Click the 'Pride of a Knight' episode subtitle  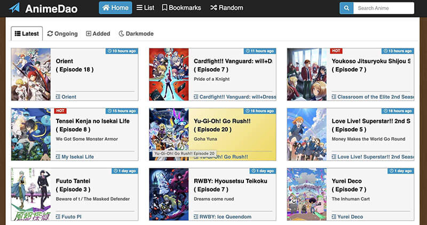[x=211, y=79]
